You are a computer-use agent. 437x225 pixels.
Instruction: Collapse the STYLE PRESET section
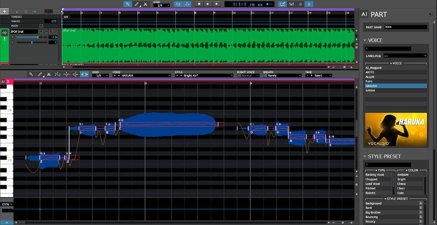click(x=365, y=156)
